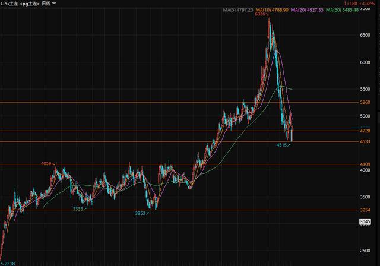The height and width of the screenshot is (266, 380).
Task: Select the 3254 horizontal line price tag
Action: click(365, 210)
